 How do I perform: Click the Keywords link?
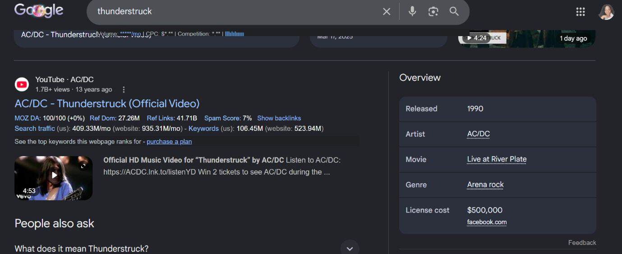203,129
